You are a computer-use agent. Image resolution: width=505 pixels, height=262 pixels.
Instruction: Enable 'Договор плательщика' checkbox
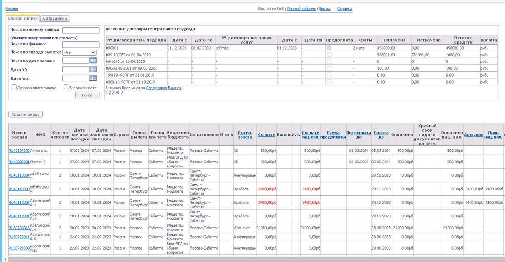[14, 87]
